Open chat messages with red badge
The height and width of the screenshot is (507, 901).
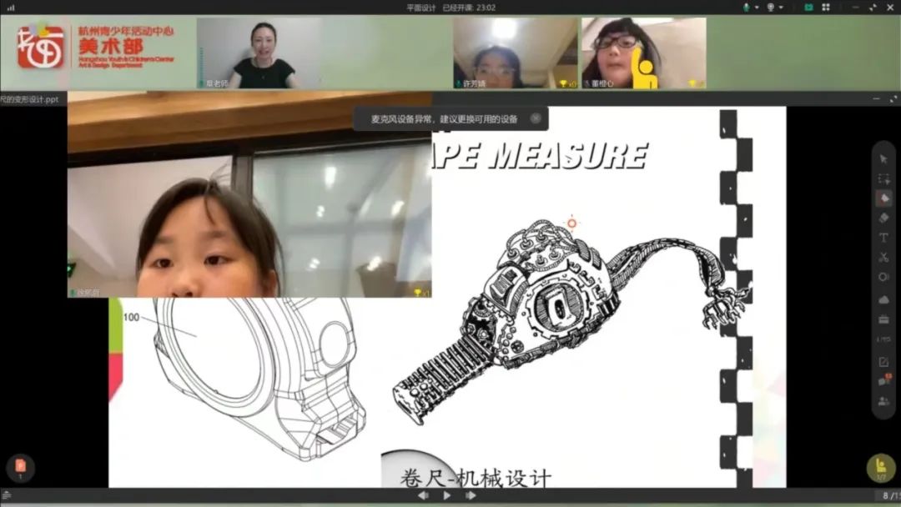[x=883, y=381]
